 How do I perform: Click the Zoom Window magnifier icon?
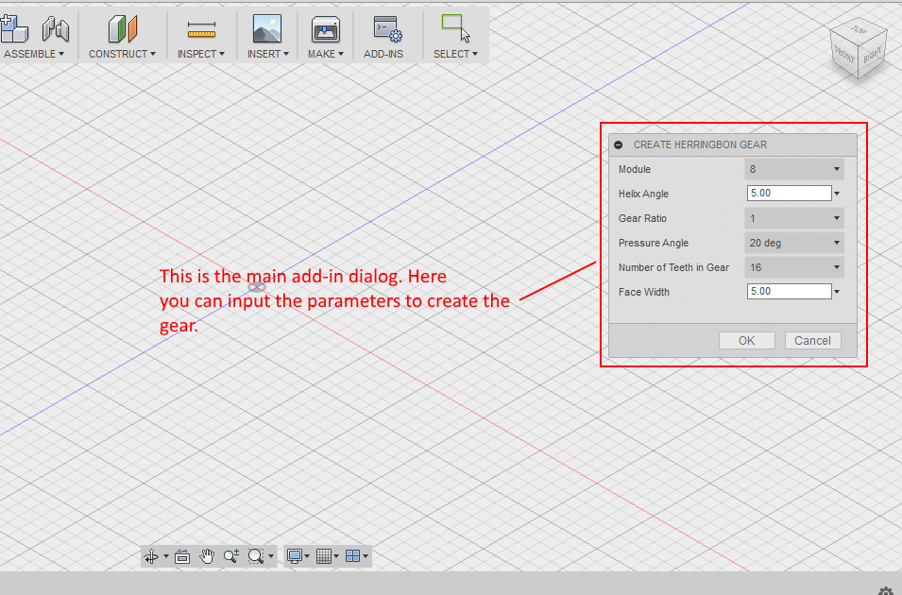tap(255, 556)
